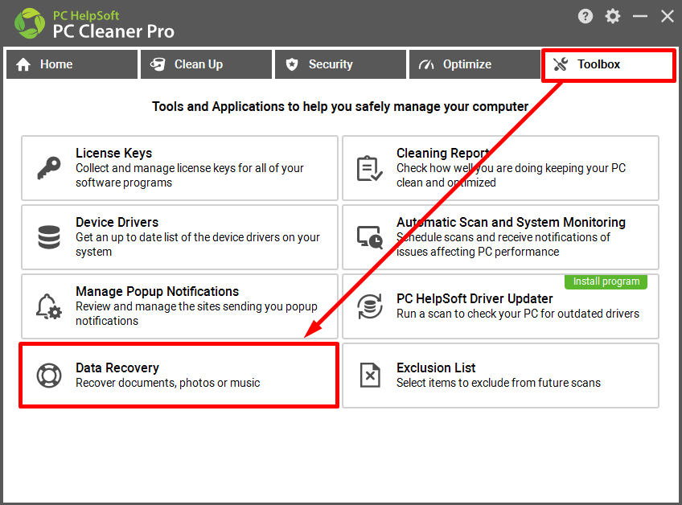
Task: Click the 'PC Cleaner Pro' title text
Action: coord(113,31)
